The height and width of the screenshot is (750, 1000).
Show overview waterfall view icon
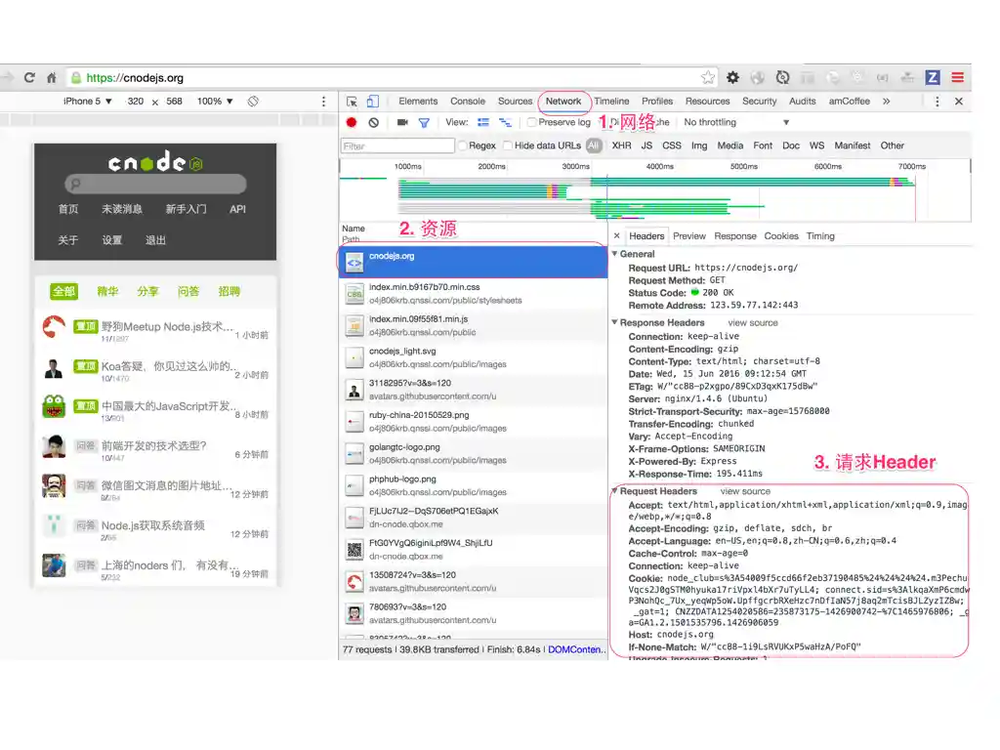pos(505,122)
